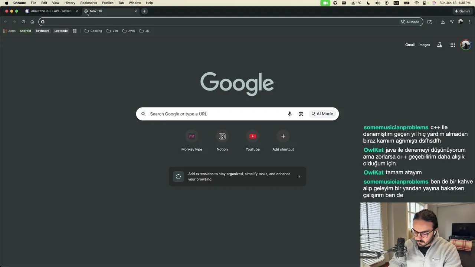Open the add extensions promo chevron

[x=299, y=177]
